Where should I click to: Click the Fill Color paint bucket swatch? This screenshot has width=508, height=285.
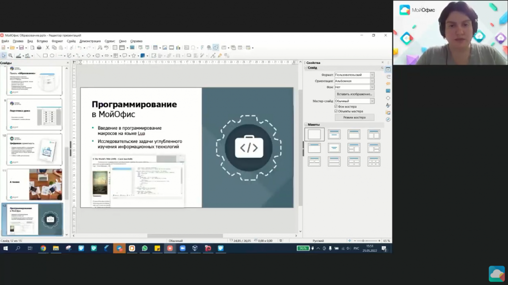point(28,56)
